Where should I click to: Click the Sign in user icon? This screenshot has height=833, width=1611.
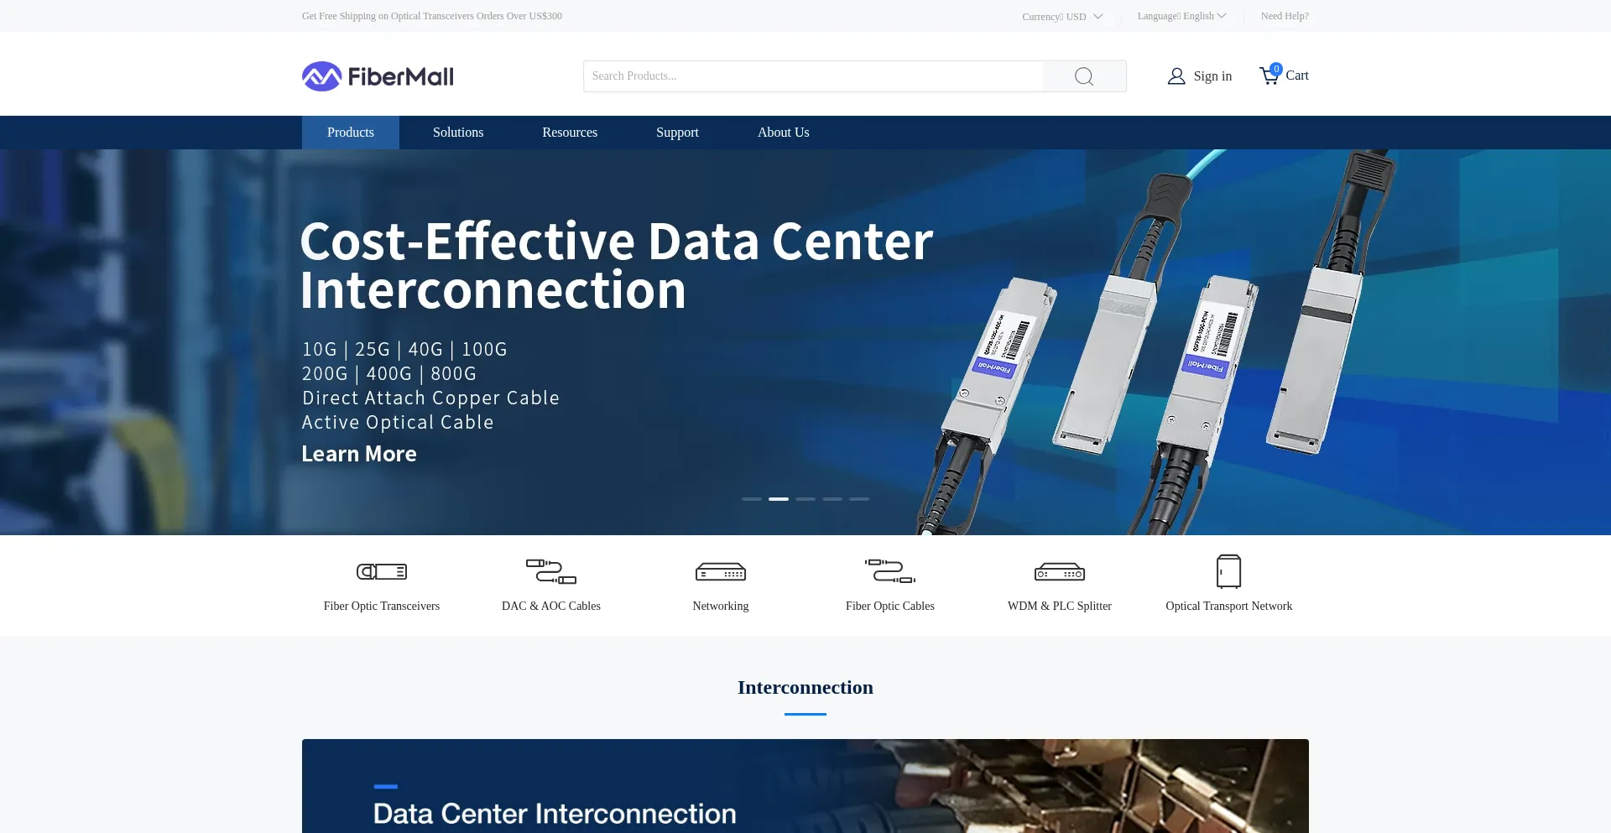1176,76
